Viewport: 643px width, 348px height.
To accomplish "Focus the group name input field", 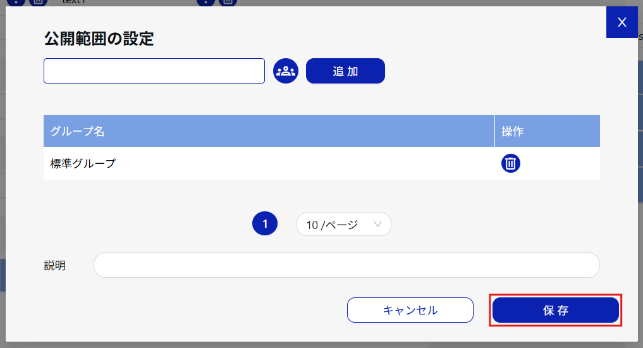I will 154,71.
